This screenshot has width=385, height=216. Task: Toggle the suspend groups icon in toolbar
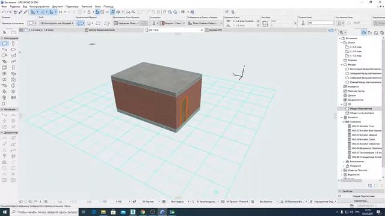[112, 12]
